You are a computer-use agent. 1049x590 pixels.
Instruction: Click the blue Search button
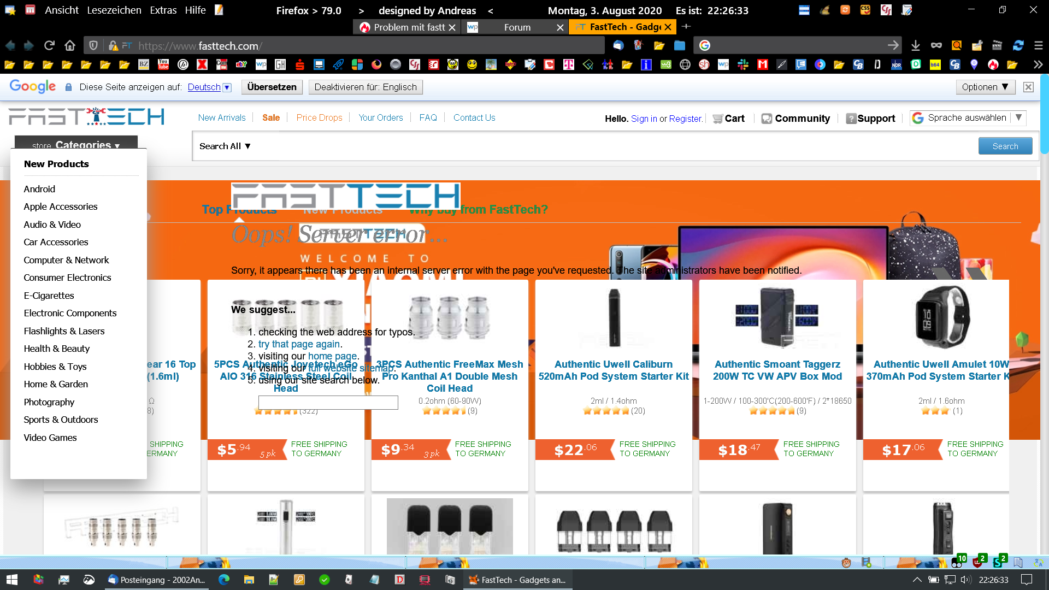point(1005,146)
